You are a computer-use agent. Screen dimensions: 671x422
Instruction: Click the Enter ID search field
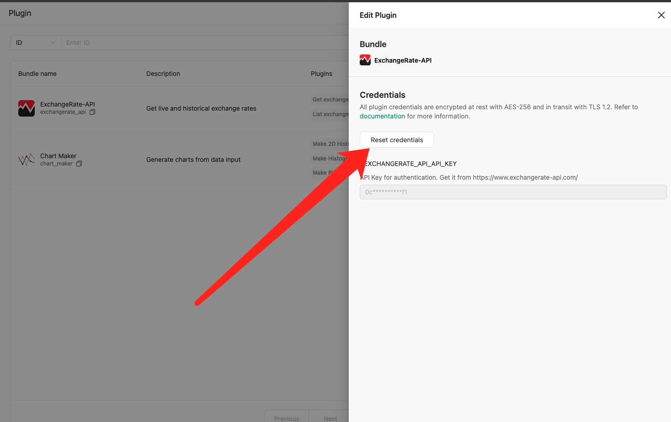click(205, 43)
